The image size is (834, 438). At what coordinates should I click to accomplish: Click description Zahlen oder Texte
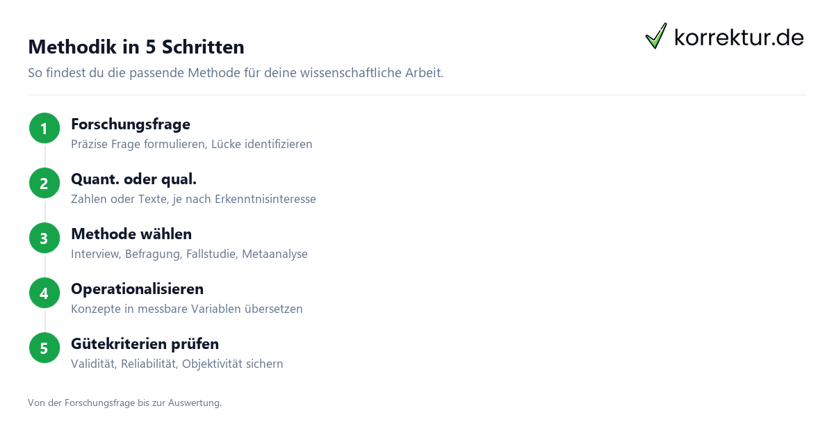click(193, 200)
